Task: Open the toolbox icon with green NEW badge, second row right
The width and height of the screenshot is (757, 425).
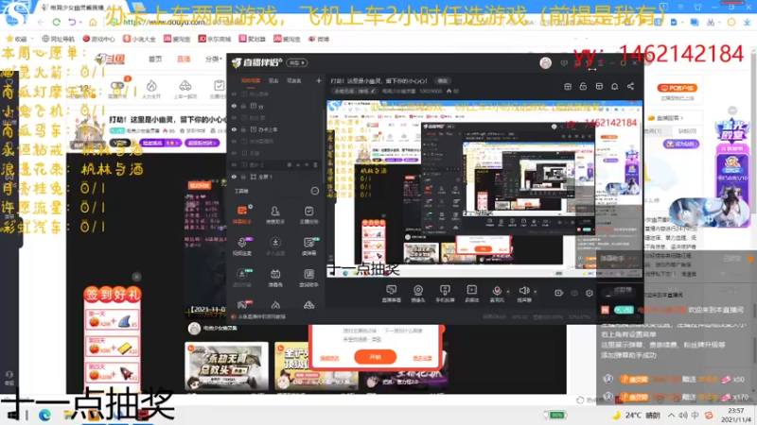Action: (308, 246)
